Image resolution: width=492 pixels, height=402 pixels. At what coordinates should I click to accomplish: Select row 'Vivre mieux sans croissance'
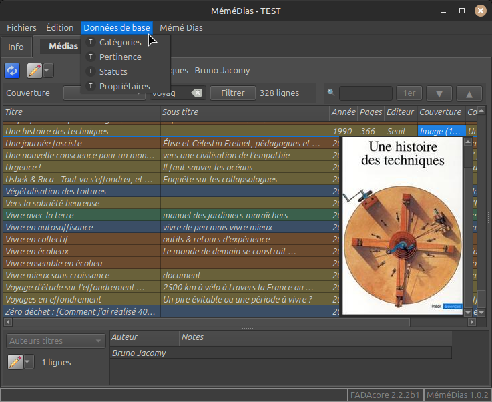point(172,275)
